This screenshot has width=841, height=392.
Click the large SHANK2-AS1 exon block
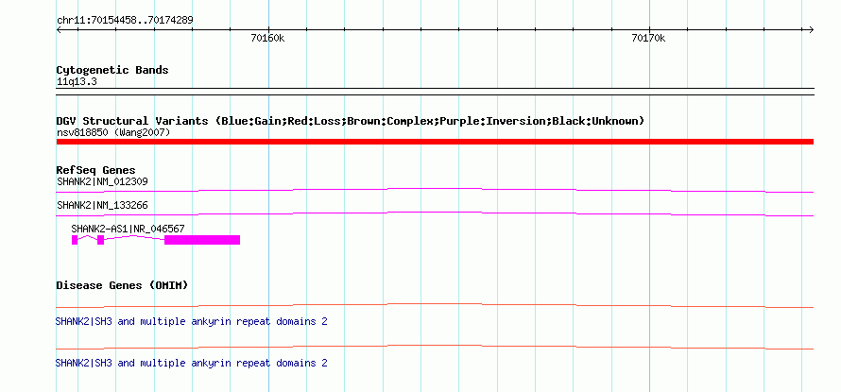tap(202, 240)
